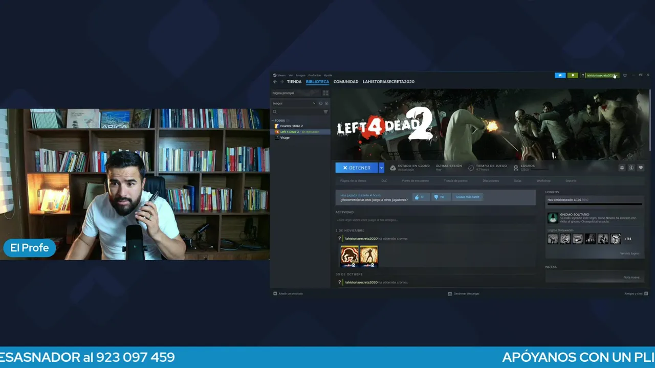Click the activity comment input field
Image resolution: width=655 pixels, height=368 pixels.
click(x=435, y=220)
